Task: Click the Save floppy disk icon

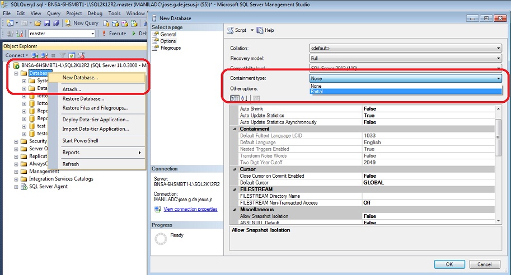Action: click(x=47, y=23)
